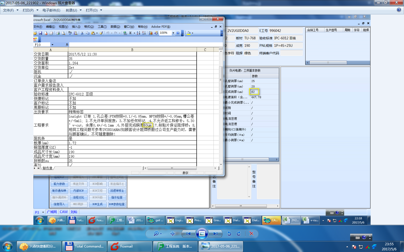
Task: Open the F10 name box dropdown in Excel
Action: click(52, 45)
